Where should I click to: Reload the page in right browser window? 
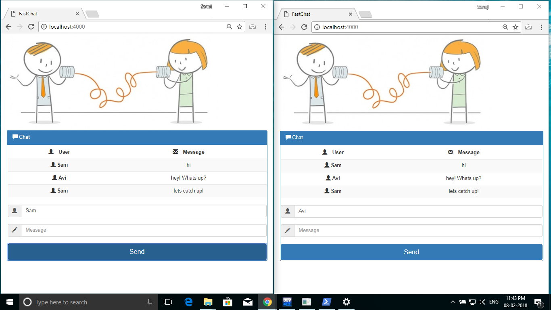(x=304, y=27)
